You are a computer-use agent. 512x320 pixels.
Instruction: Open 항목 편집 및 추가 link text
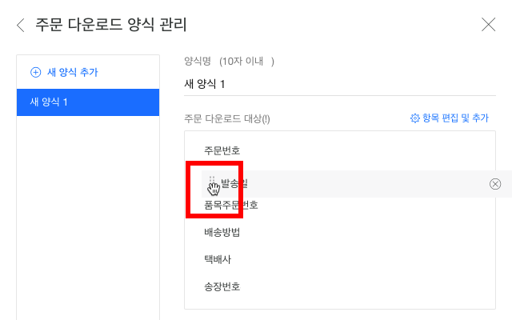(455, 118)
